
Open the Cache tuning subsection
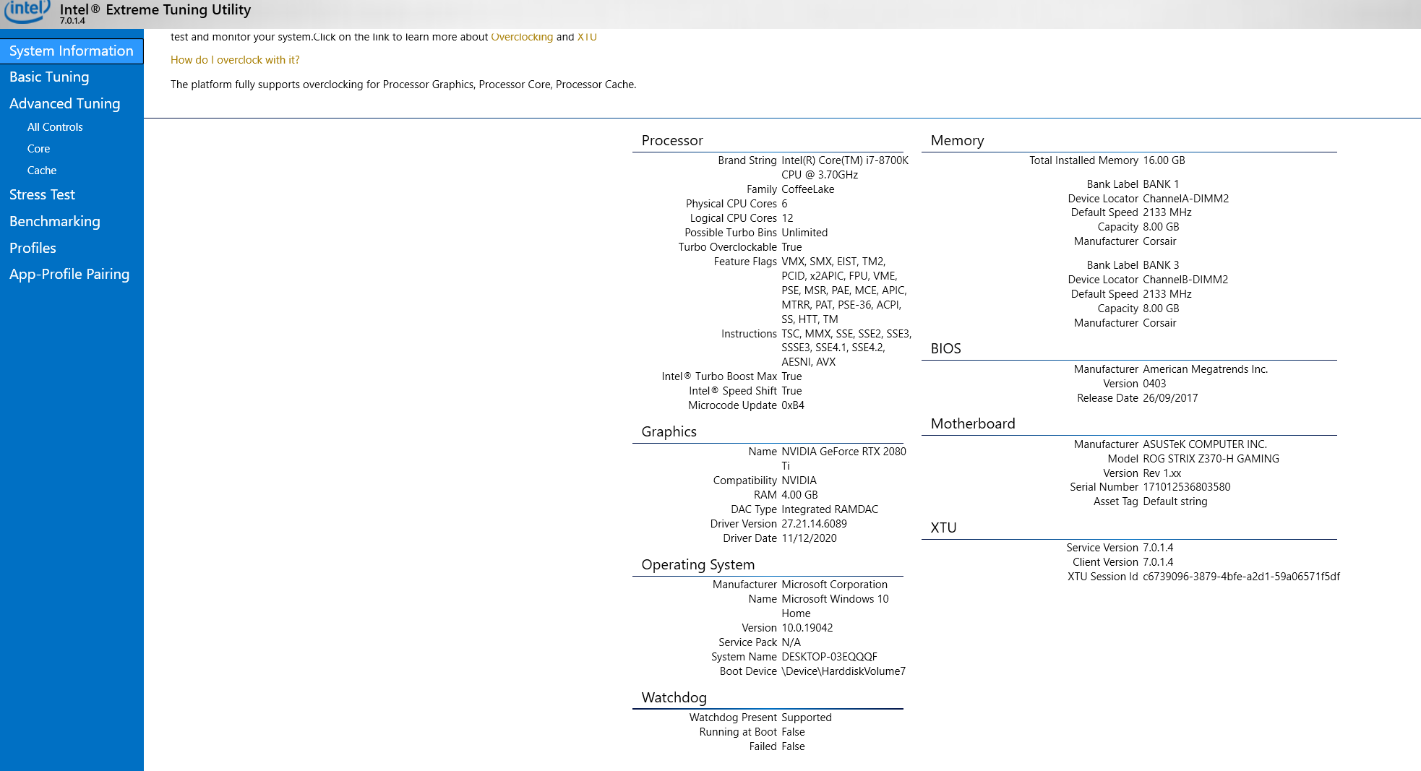(x=41, y=171)
